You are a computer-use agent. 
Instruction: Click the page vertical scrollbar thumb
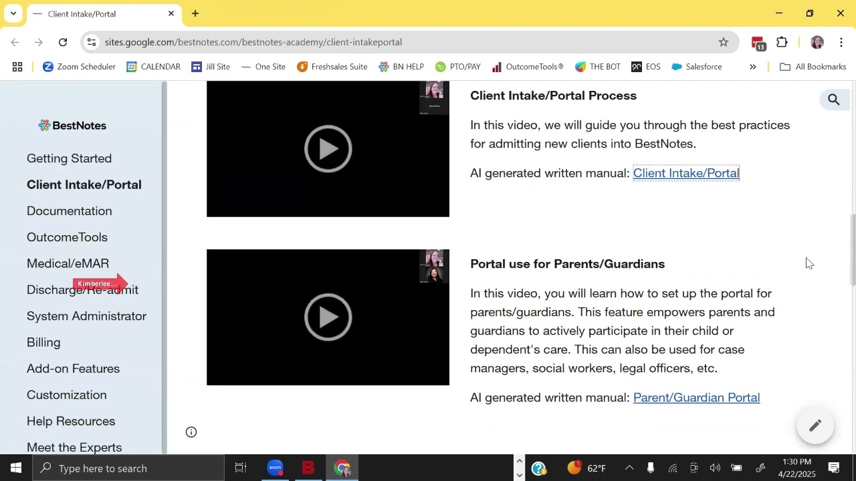pos(853,250)
